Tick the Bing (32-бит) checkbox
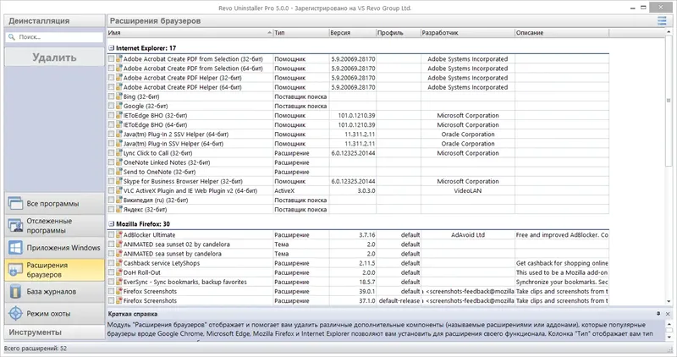The height and width of the screenshot is (357, 677). point(112,96)
